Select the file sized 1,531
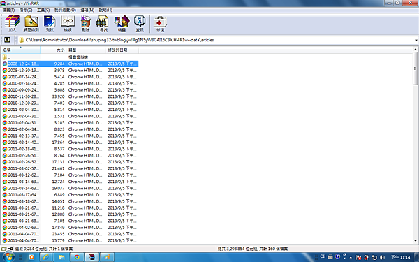The image size is (419, 262). pos(70,116)
